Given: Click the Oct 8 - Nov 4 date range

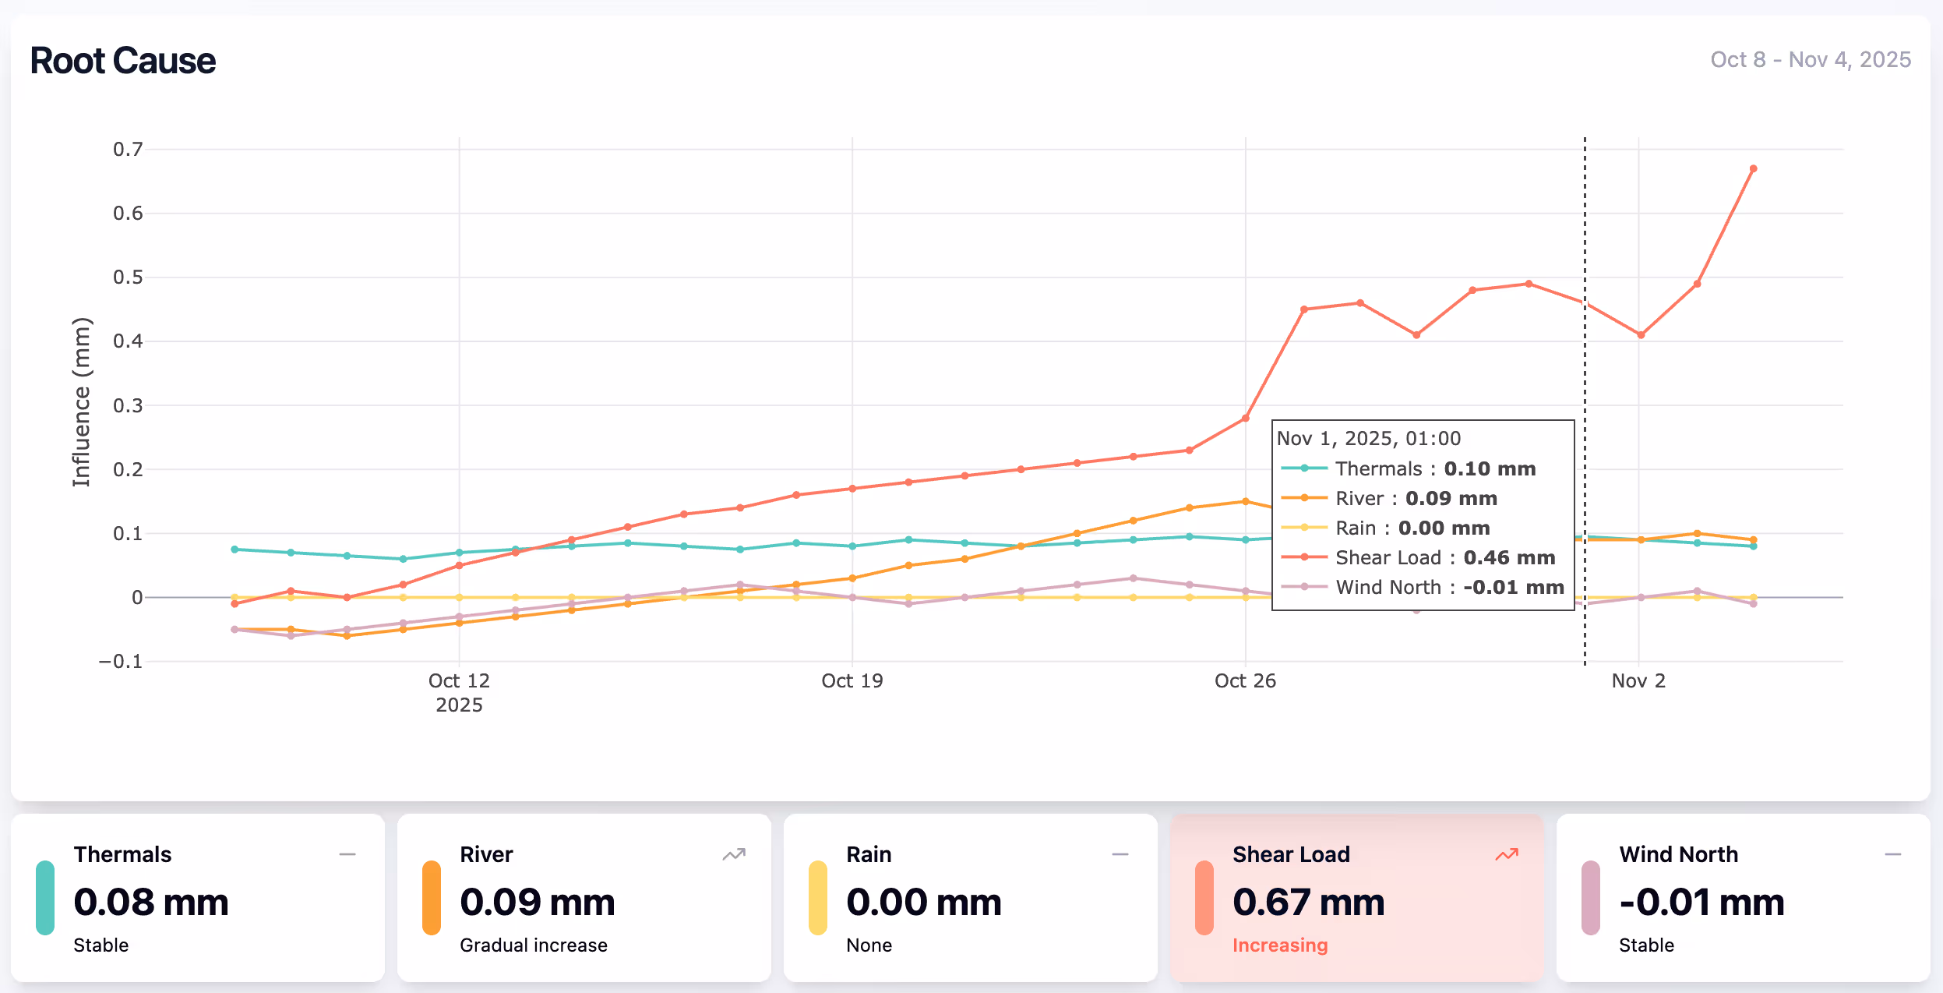Looking at the screenshot, I should point(1811,60).
